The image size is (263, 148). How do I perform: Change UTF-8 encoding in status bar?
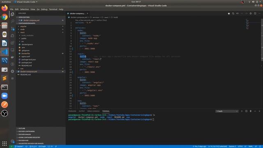pyautogui.click(x=240, y=146)
